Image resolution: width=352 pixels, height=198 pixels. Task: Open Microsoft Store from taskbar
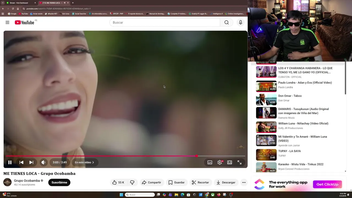(x=188, y=195)
